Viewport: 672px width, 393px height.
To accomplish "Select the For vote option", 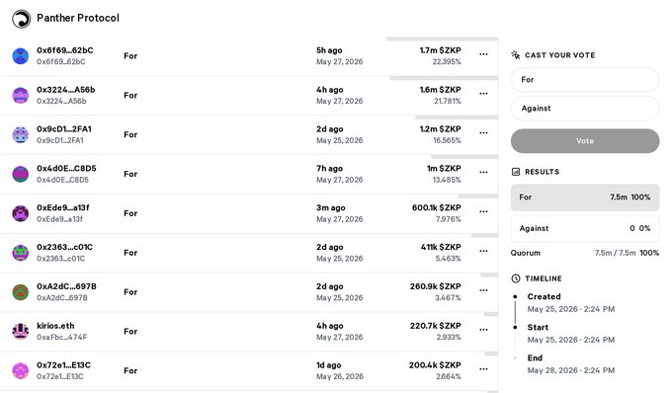I will 585,80.
